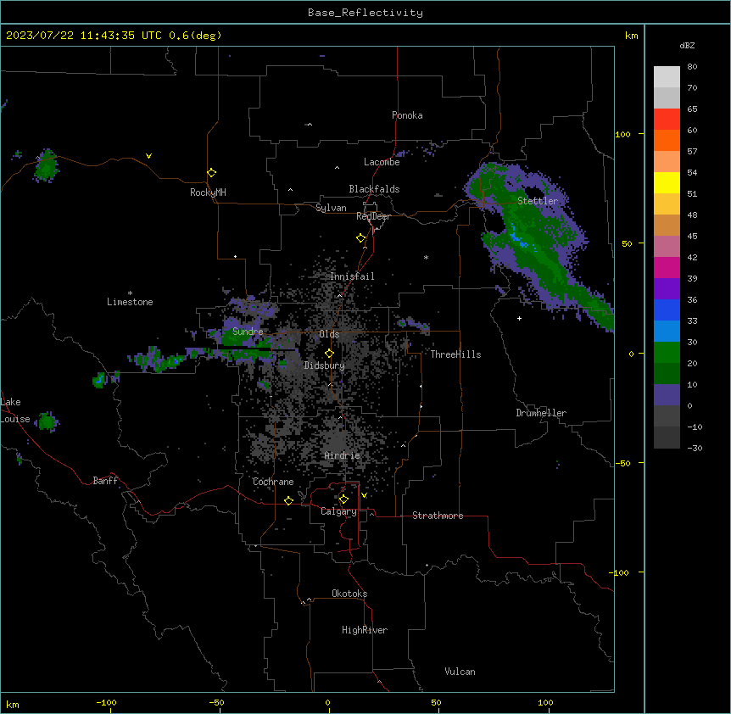Screen dimensions: 731x714
Task: Click the ThreeHills label
Action: tap(455, 354)
